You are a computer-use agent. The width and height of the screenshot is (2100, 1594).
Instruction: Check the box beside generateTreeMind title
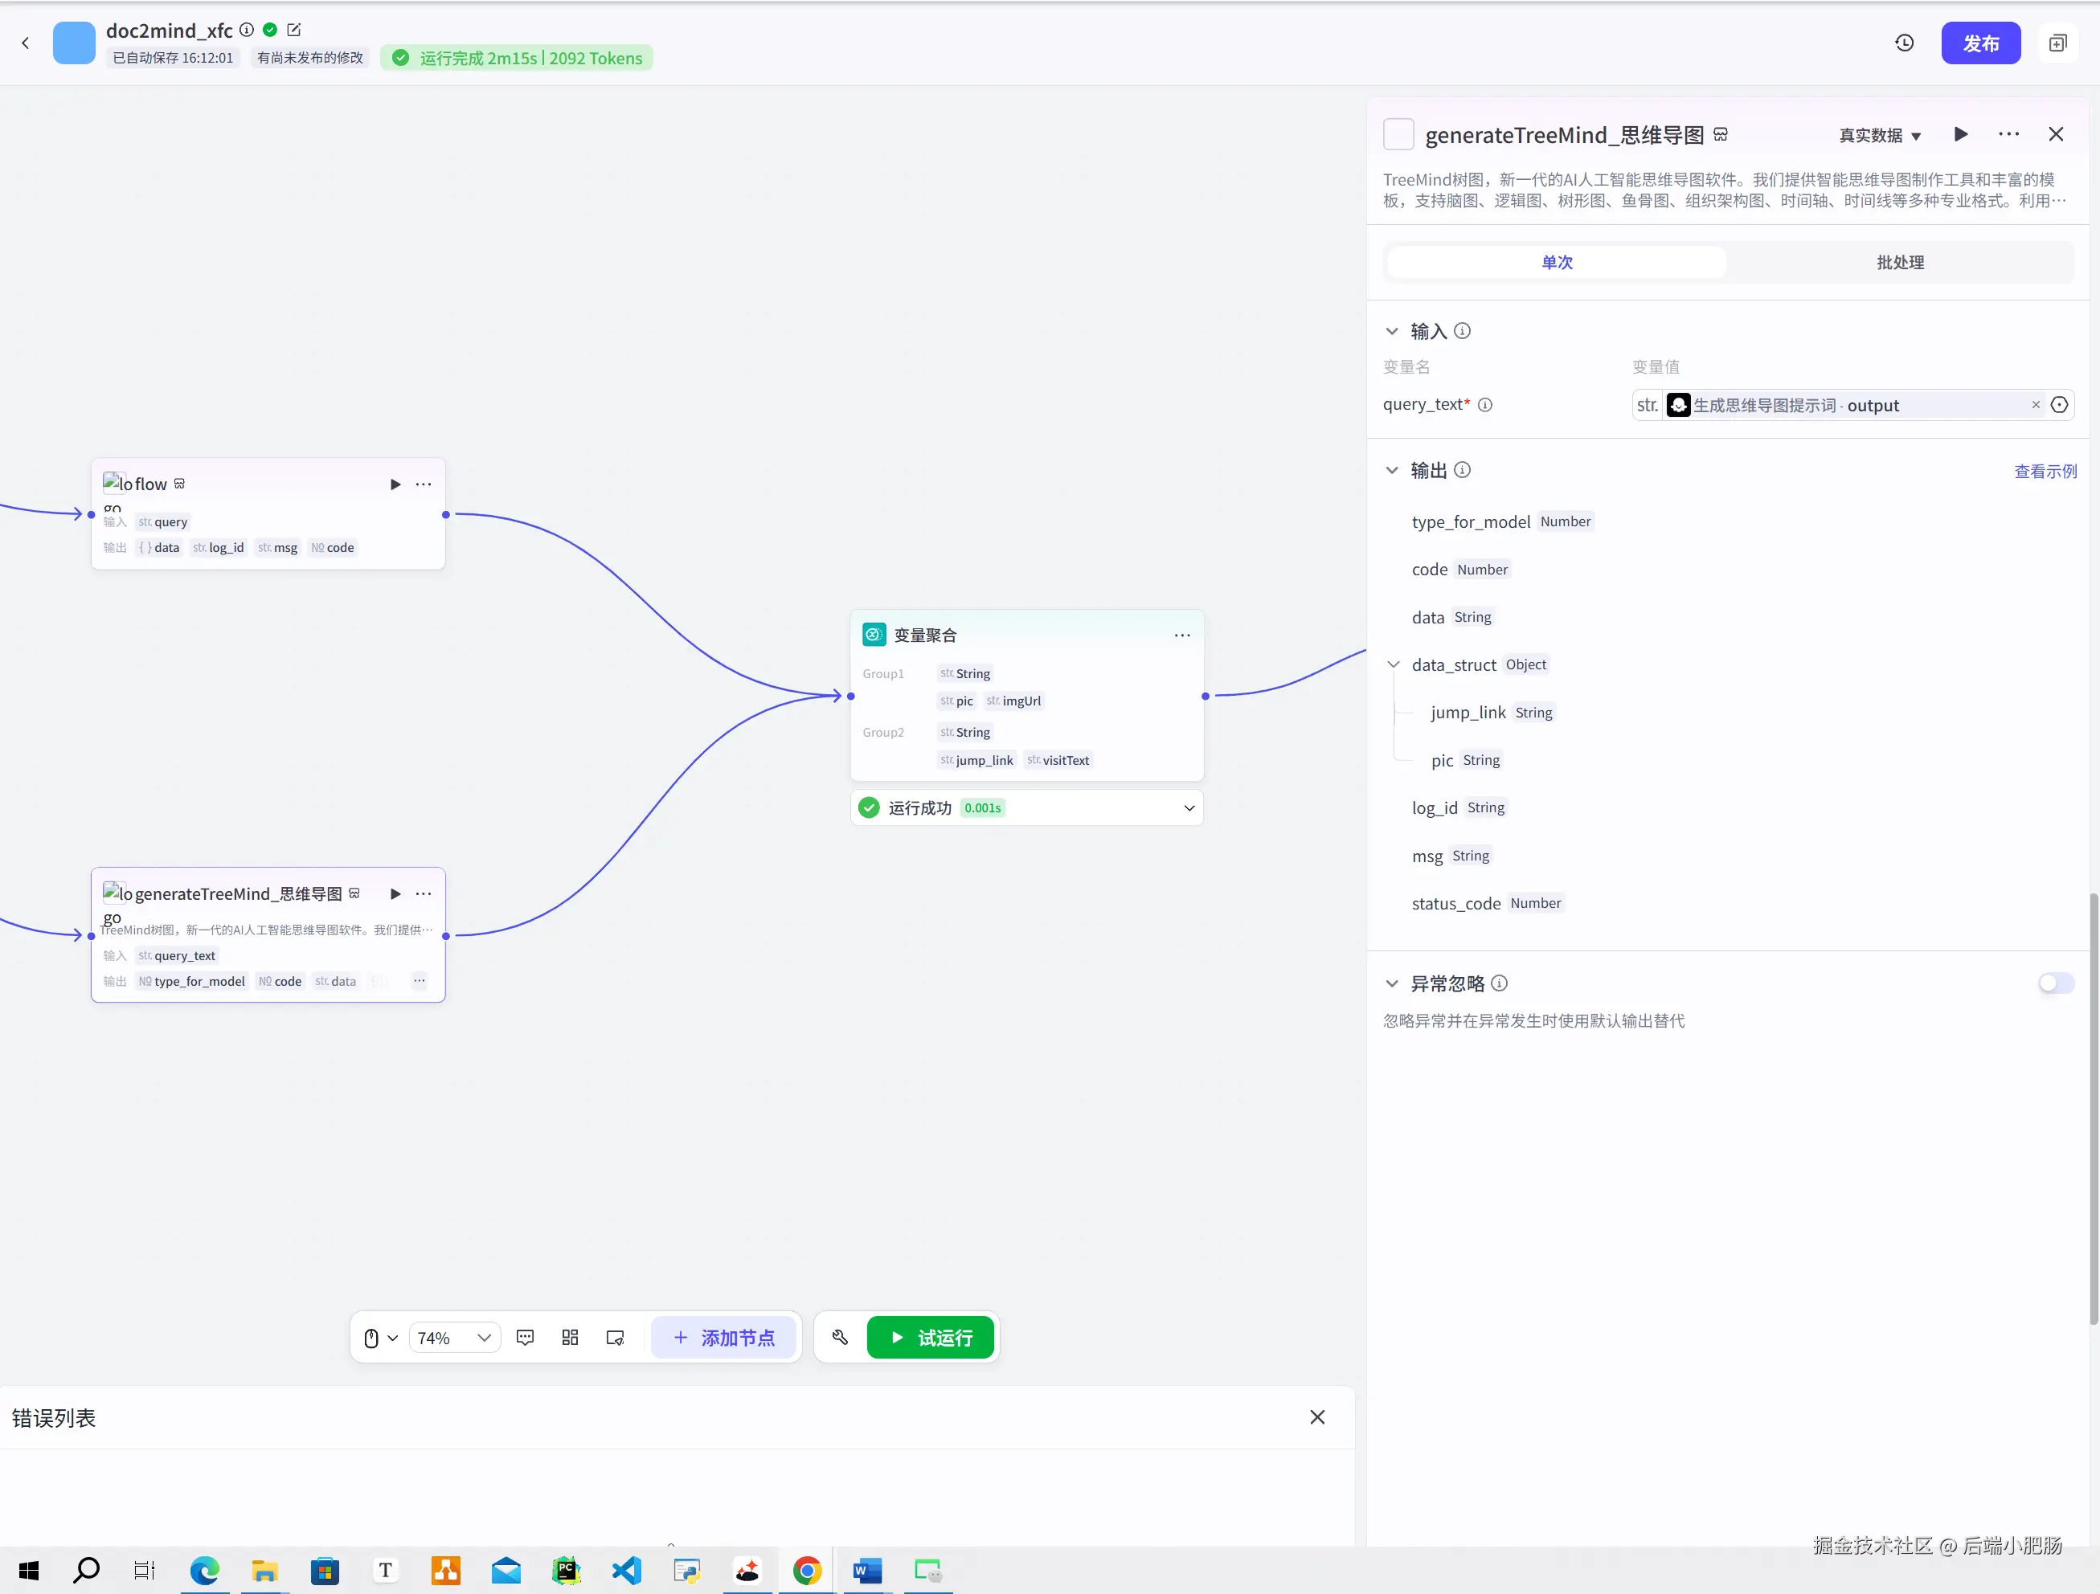1398,134
